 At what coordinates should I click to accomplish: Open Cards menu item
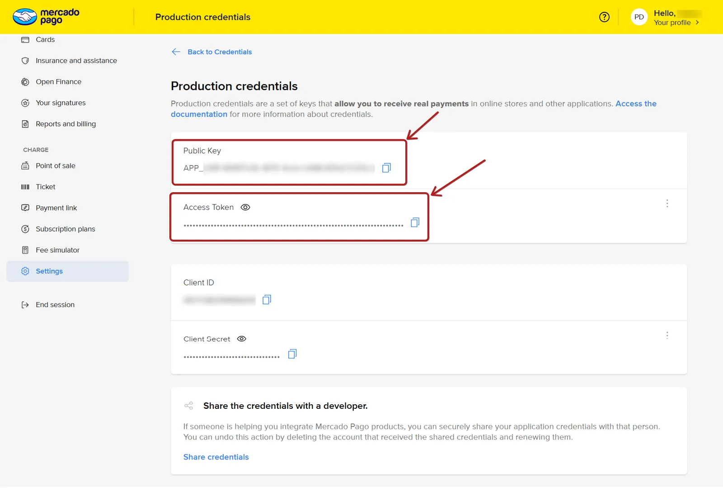coord(45,40)
